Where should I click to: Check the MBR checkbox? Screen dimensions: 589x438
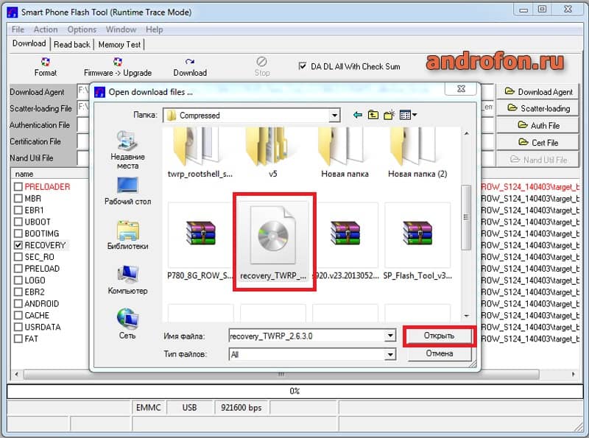point(18,198)
